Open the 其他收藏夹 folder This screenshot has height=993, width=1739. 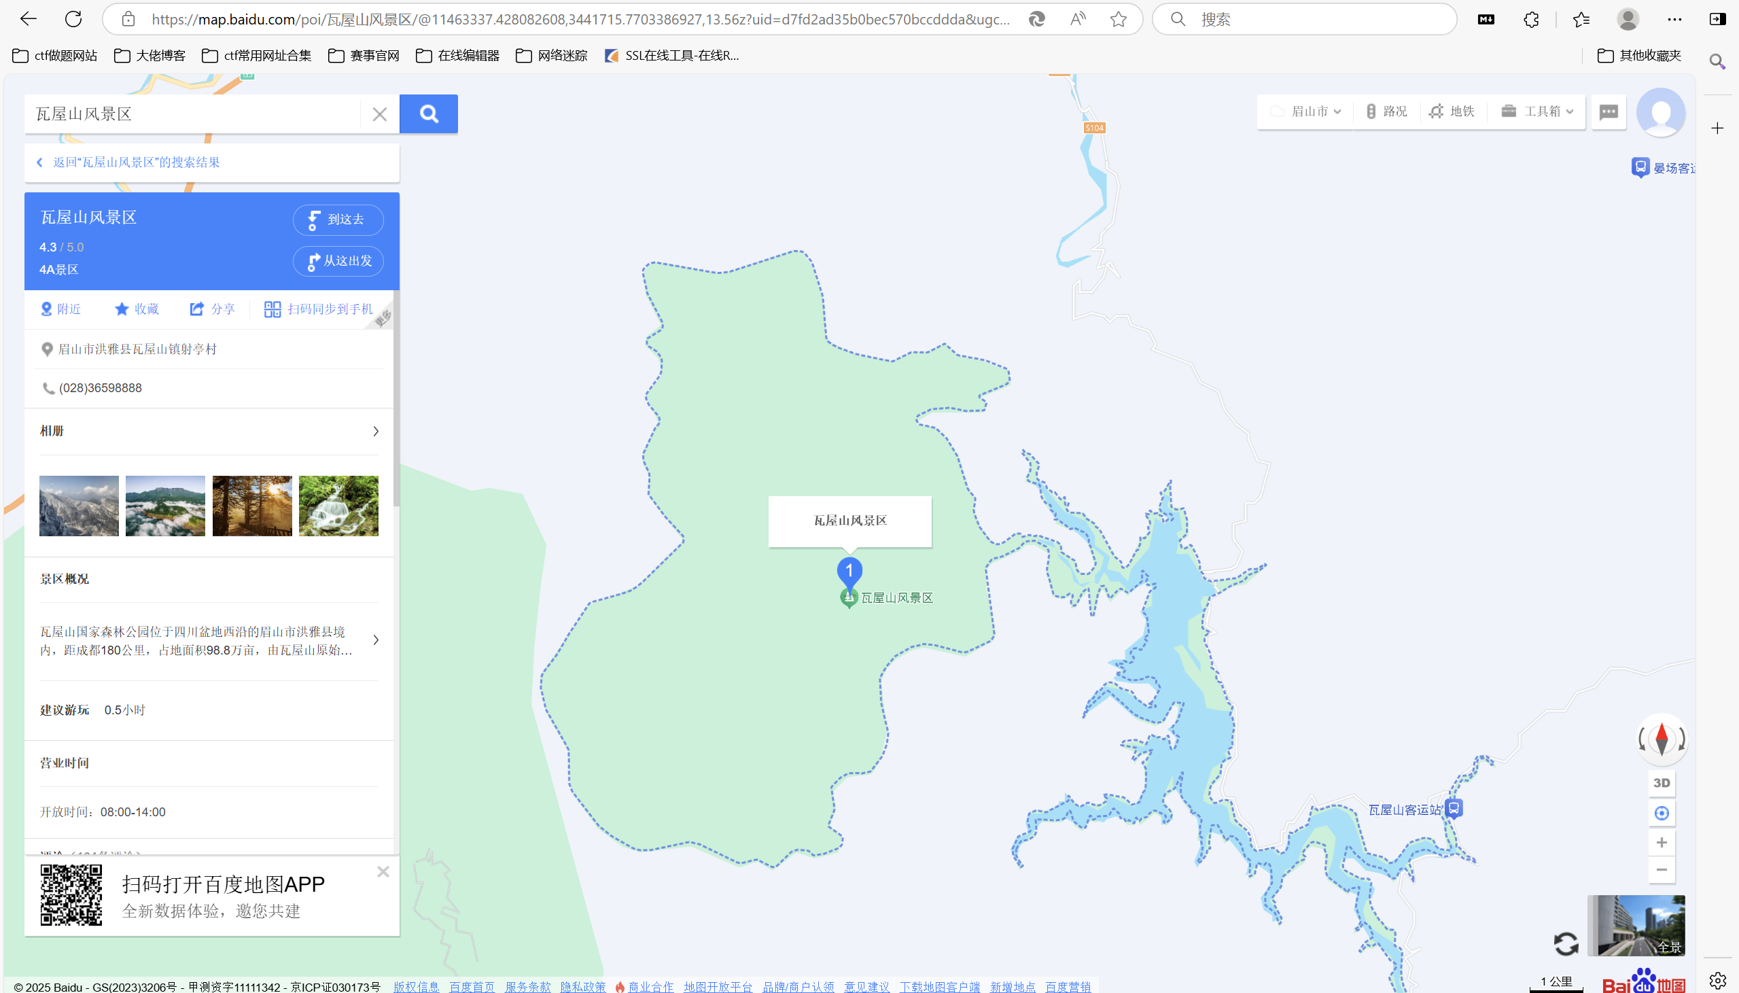tap(1640, 56)
